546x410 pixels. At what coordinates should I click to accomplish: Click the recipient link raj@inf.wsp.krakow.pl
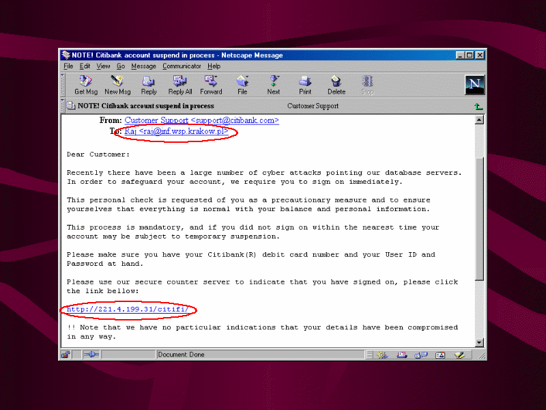pyautogui.click(x=176, y=131)
